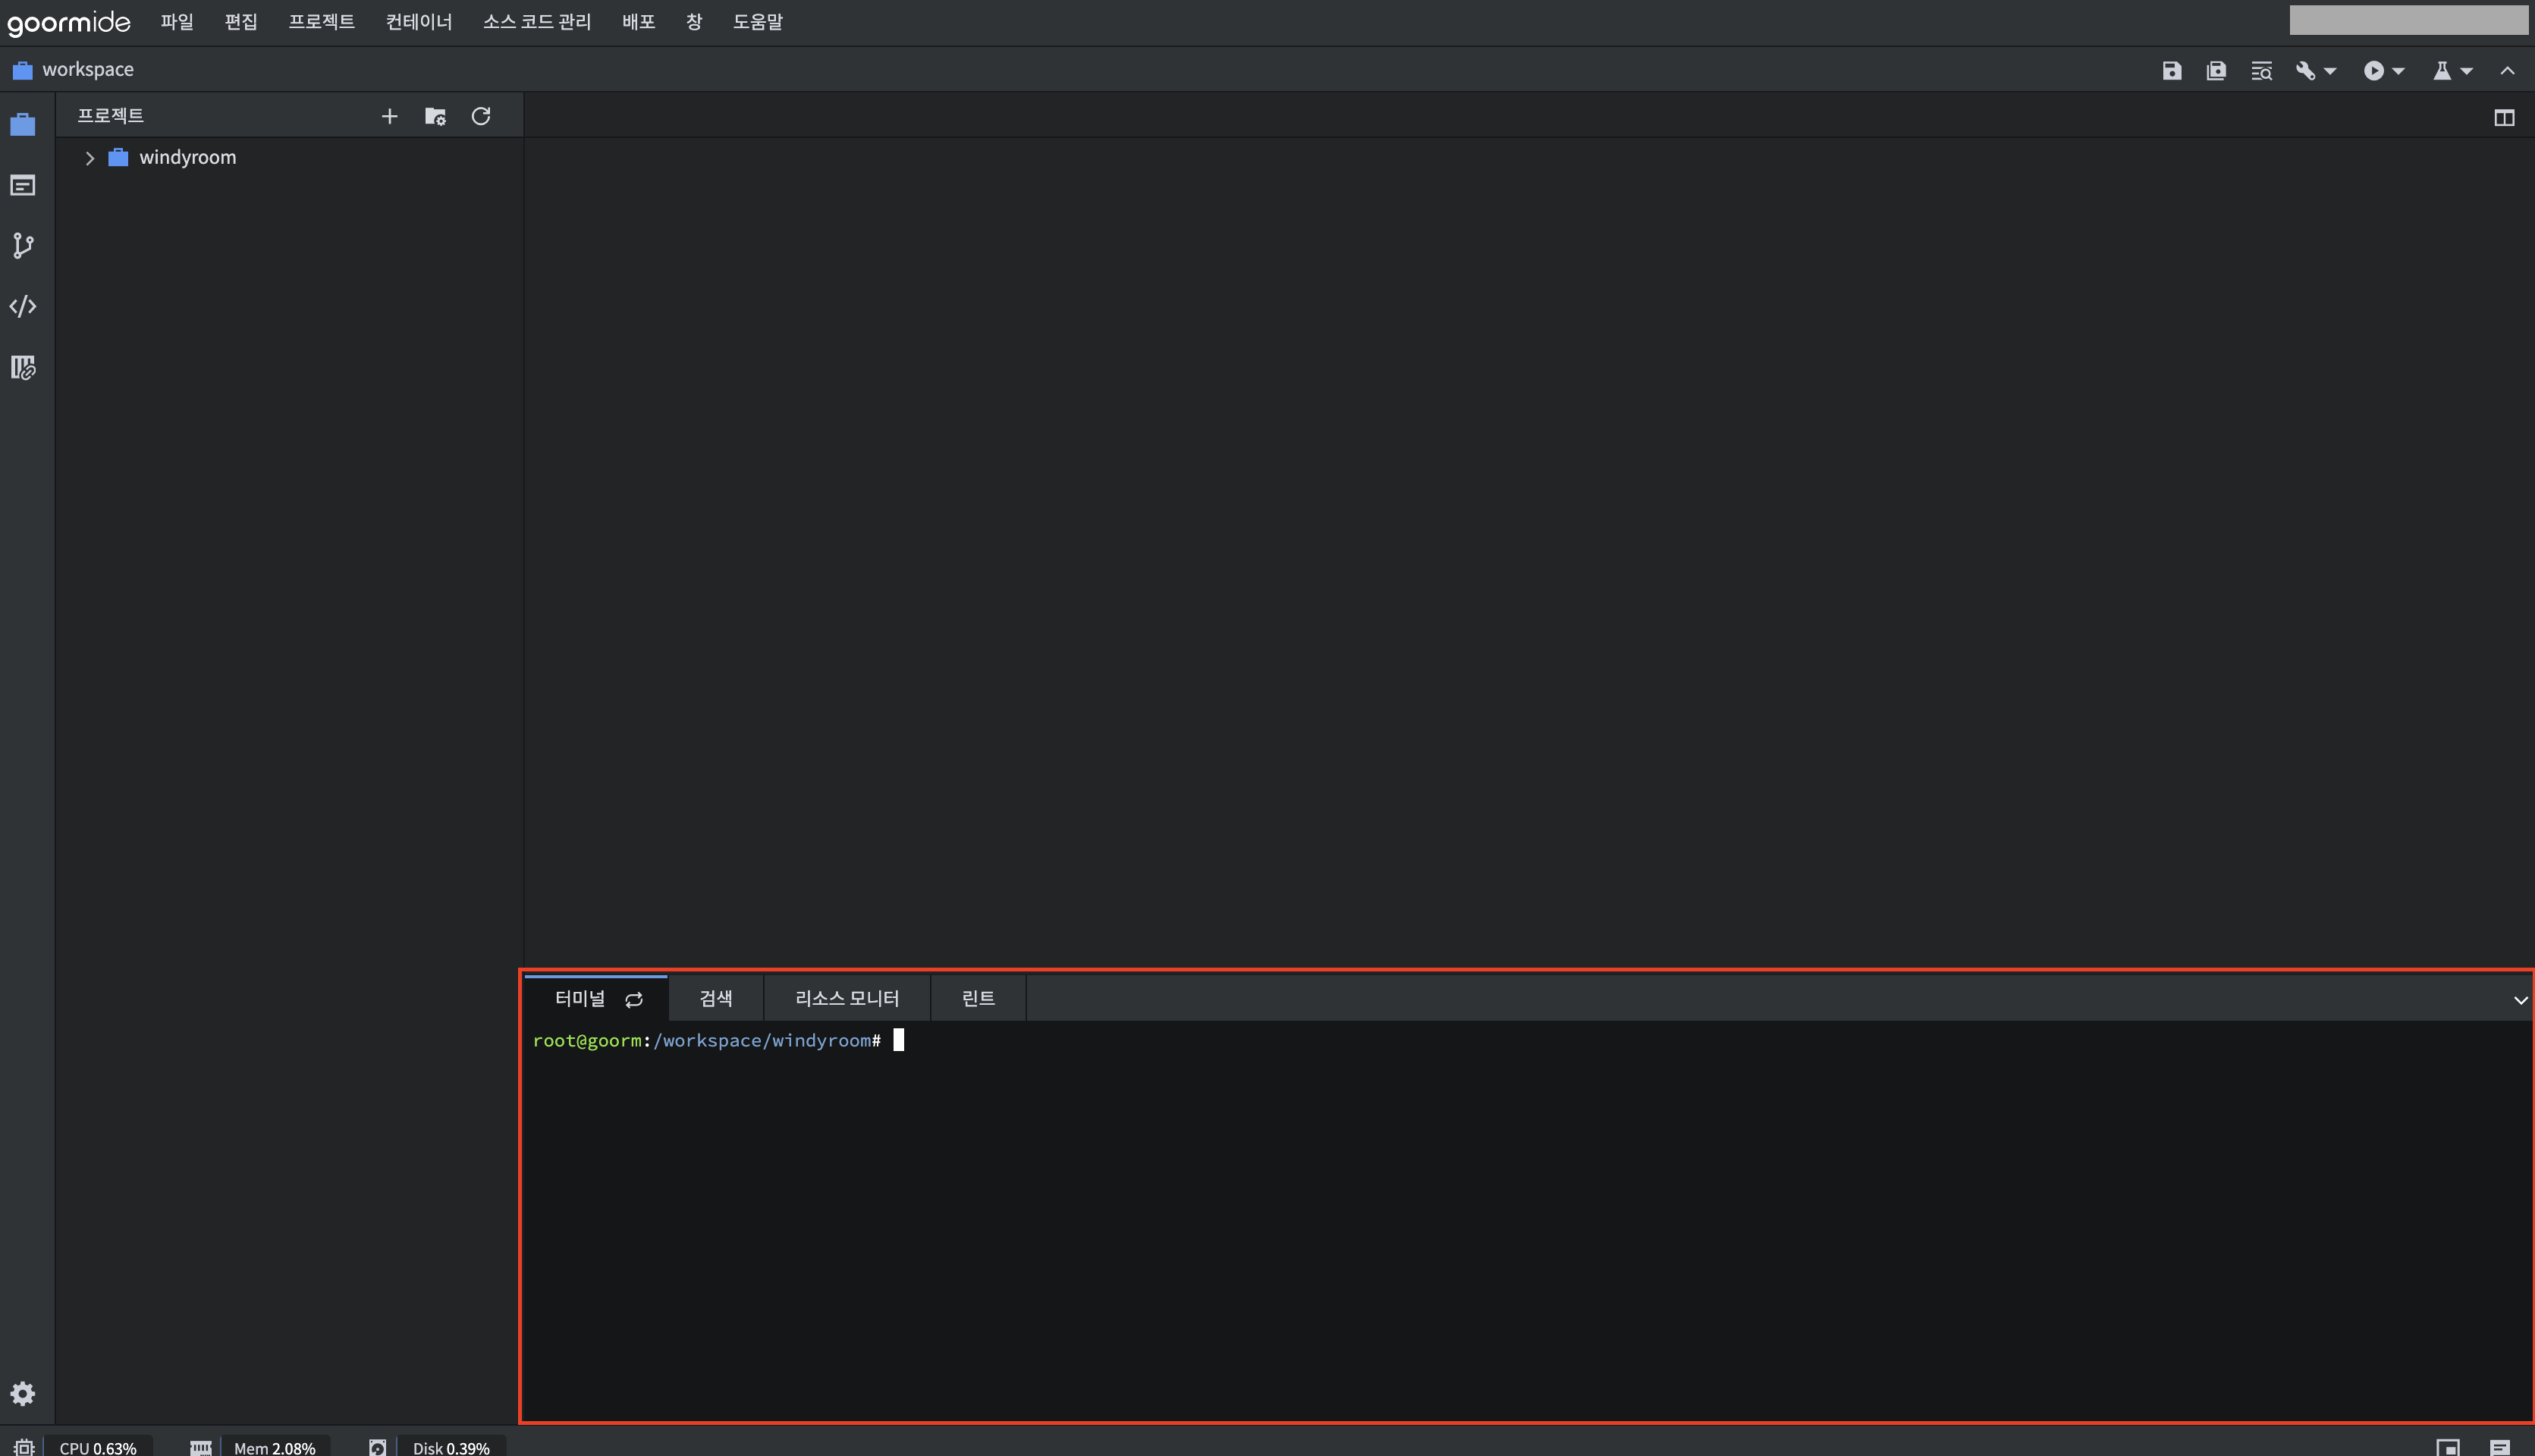The width and height of the screenshot is (2535, 1456).
Task: Click the Mem 2.08% status
Action: pos(275,1447)
